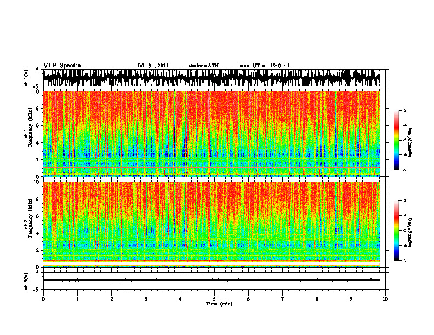Image resolution: width=434 pixels, height=335 pixels.
Task: Click the "-7" label on ch.1 color scale
Action: (404, 170)
